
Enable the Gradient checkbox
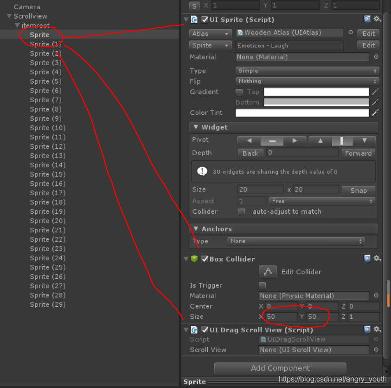coord(239,92)
